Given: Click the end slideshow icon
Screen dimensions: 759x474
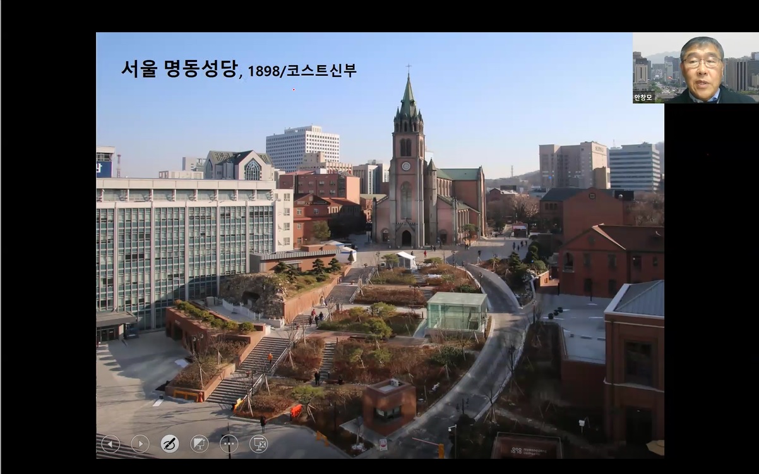Looking at the screenshot, I should (x=259, y=444).
